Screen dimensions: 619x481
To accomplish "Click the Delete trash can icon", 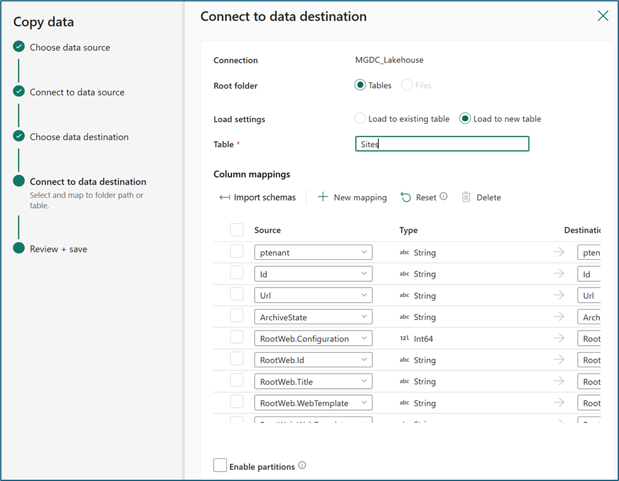I will pyautogui.click(x=466, y=197).
